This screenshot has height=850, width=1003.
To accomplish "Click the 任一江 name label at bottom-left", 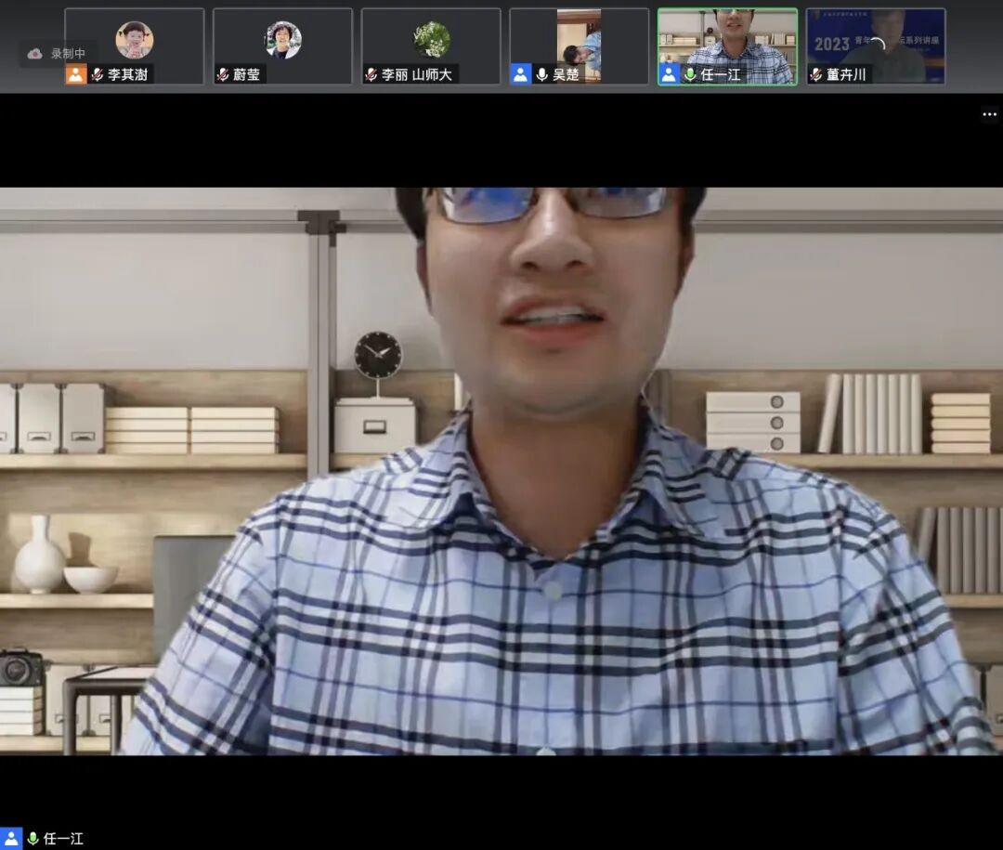I will tap(63, 838).
